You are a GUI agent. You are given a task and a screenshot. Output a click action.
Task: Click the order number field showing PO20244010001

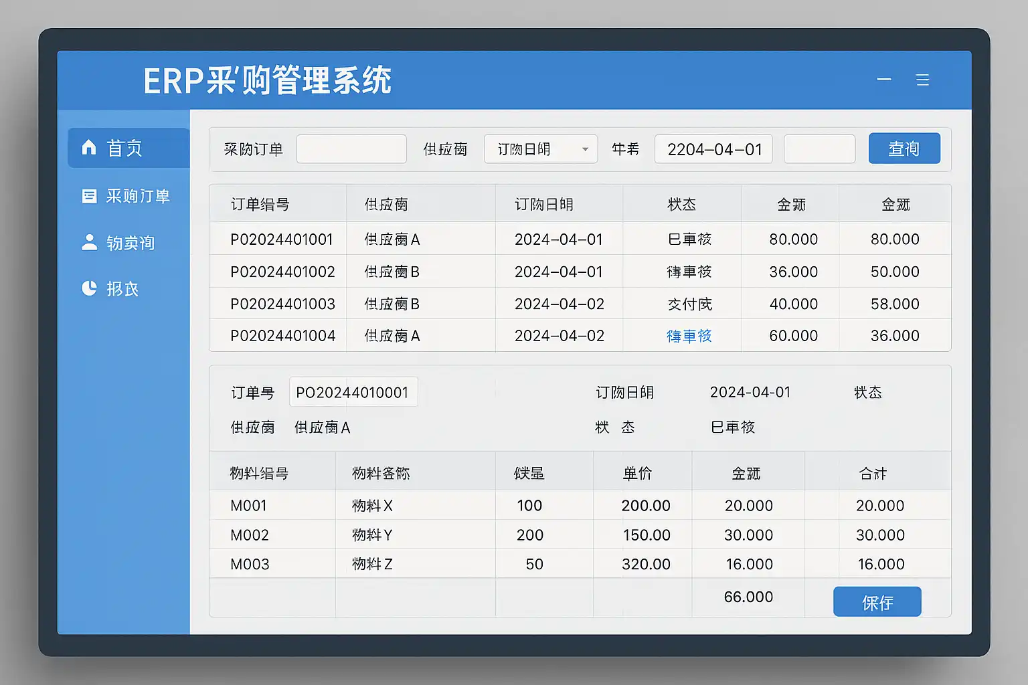tap(353, 392)
